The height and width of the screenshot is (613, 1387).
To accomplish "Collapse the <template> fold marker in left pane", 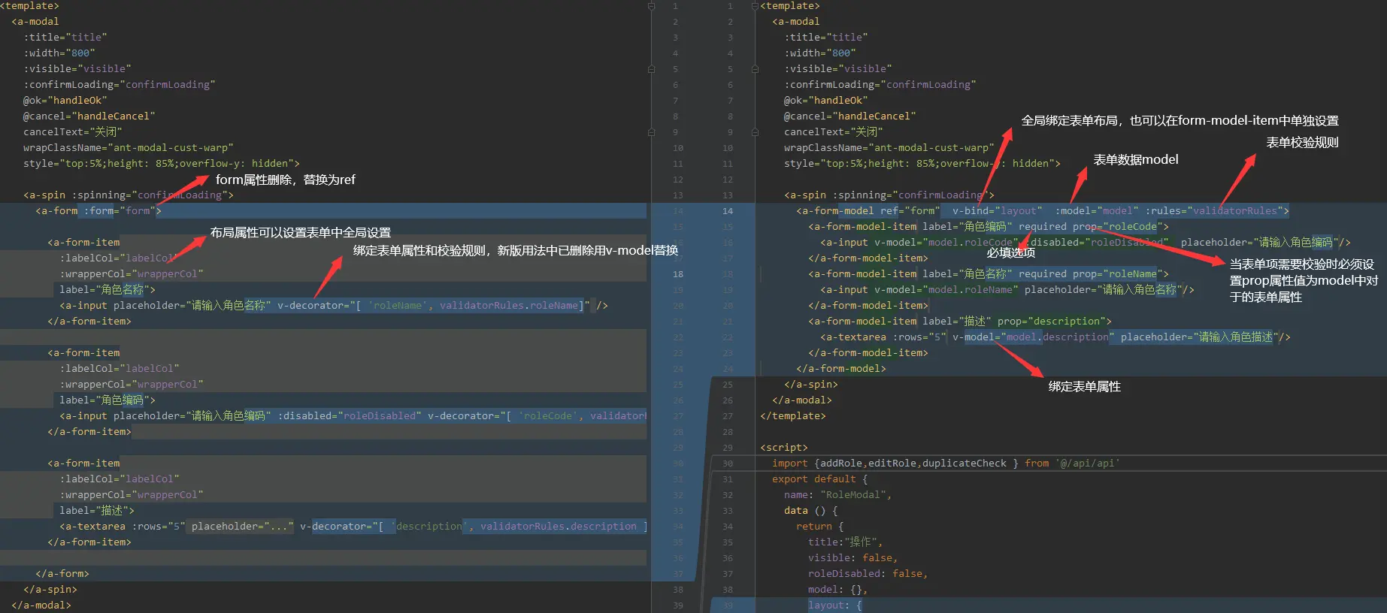I will pos(651,6).
